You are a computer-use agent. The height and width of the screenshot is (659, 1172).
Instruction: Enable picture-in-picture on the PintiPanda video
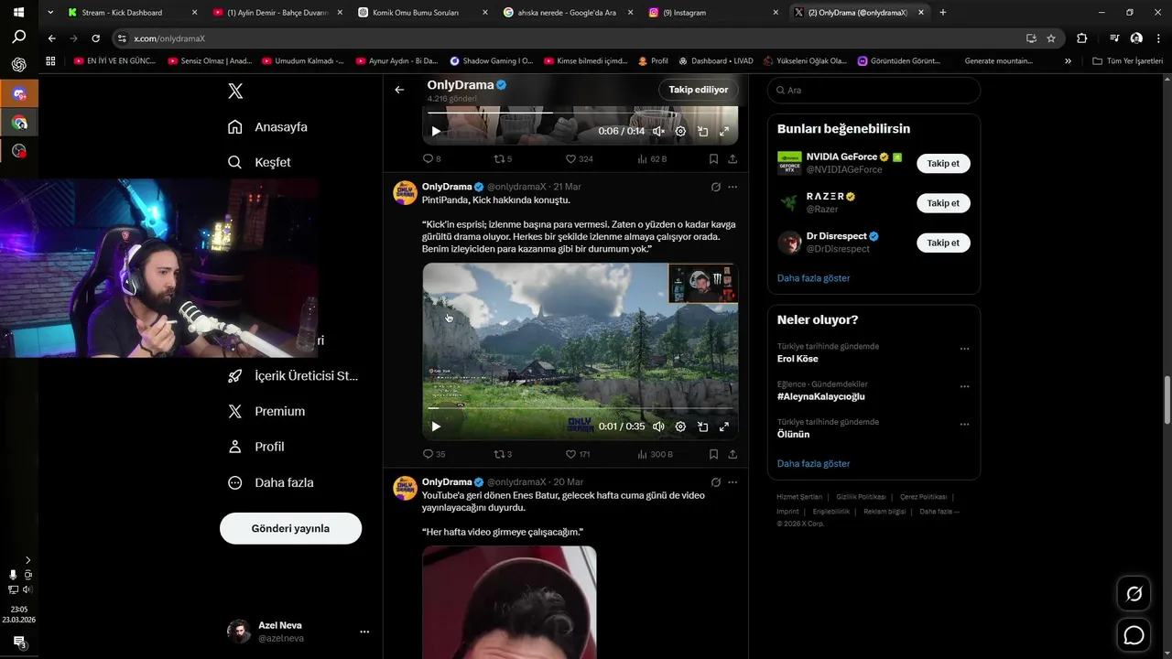(x=702, y=427)
